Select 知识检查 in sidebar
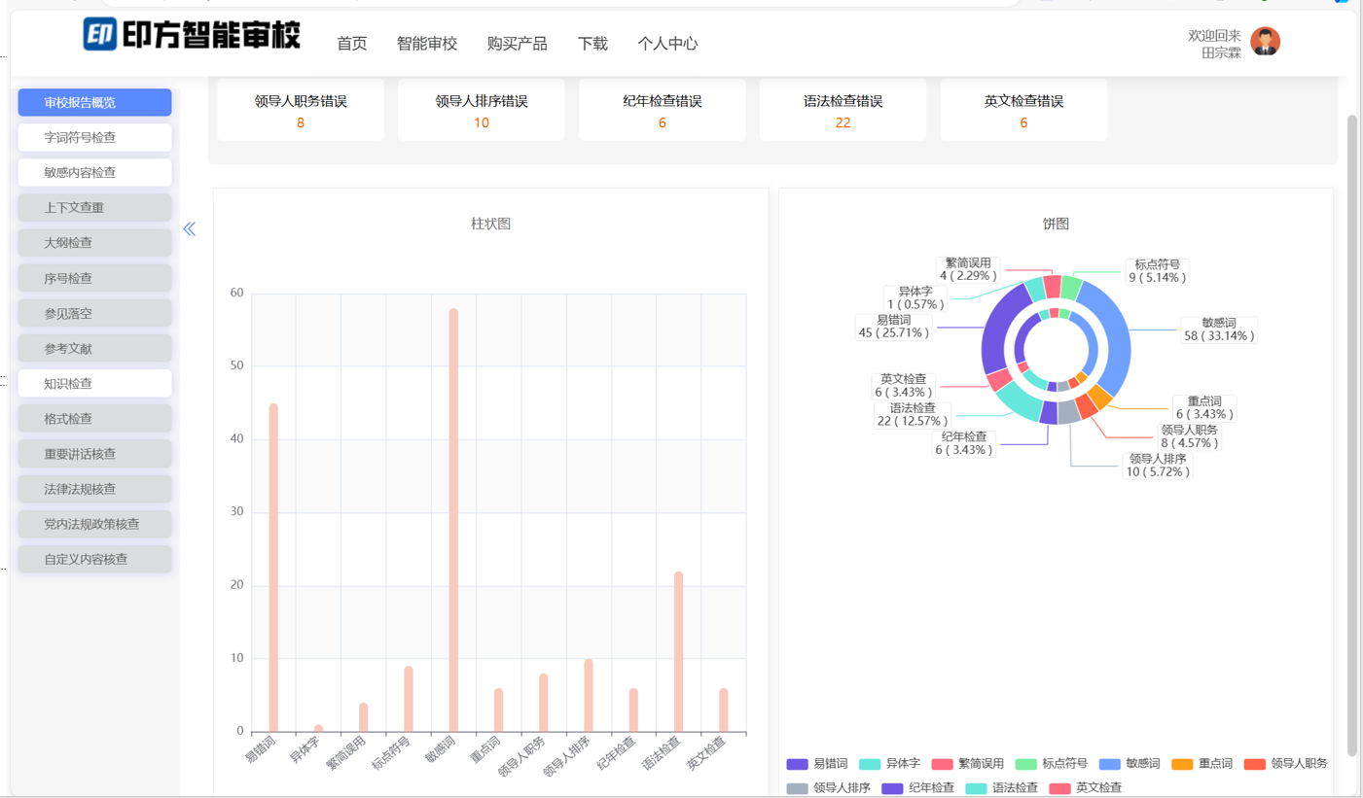 click(x=94, y=383)
